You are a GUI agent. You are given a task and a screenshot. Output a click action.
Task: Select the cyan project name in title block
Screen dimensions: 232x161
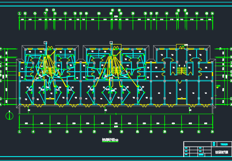point(224,144)
